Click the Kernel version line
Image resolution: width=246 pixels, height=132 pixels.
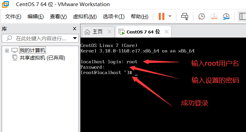coord(137,51)
